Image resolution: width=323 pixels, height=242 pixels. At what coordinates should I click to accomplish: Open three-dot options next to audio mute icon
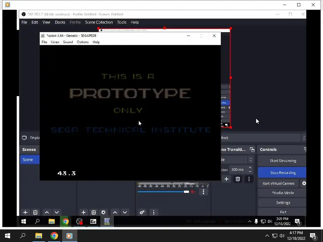tap(203, 192)
